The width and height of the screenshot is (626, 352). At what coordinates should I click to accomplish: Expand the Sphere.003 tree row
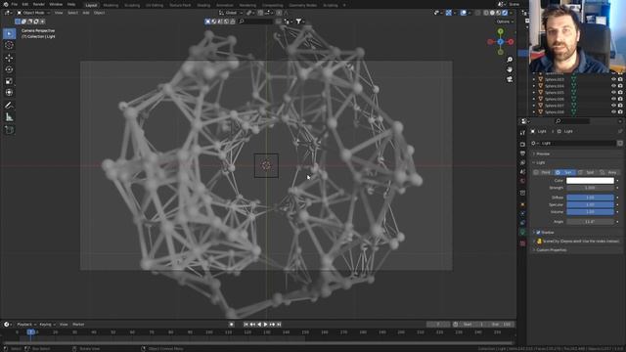tap(534, 79)
